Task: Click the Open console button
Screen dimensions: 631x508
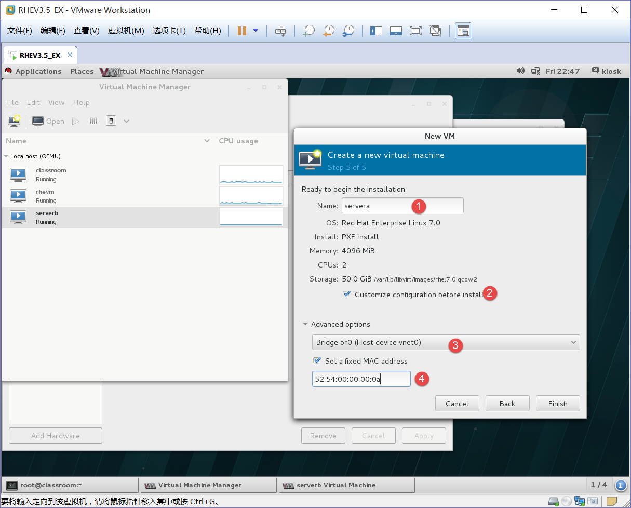Action: coord(48,121)
